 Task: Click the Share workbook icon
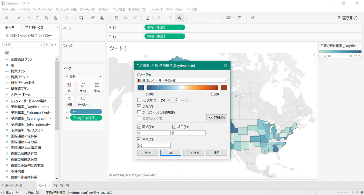252,18
